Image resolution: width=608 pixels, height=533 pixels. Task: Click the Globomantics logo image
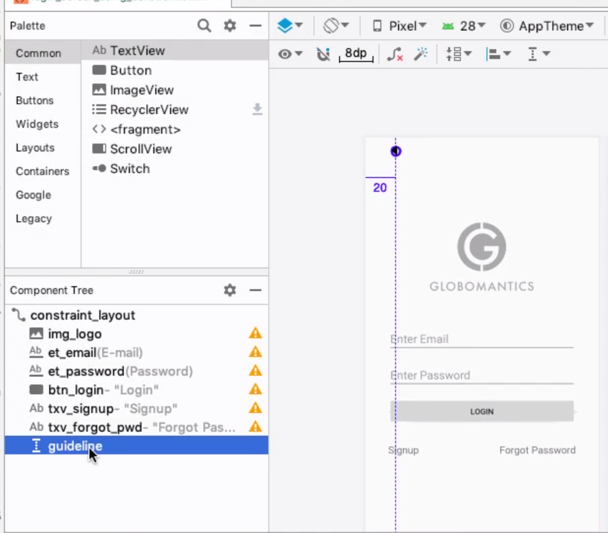coord(482,257)
